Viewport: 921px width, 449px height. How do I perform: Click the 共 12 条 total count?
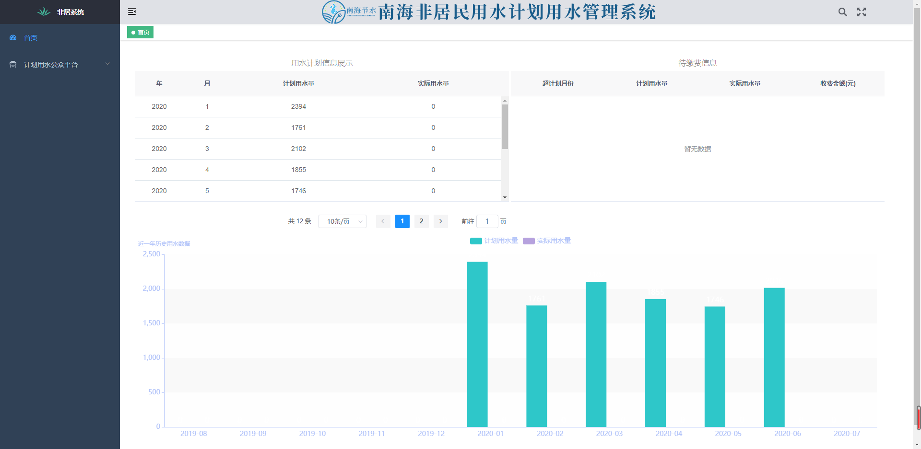(299, 221)
